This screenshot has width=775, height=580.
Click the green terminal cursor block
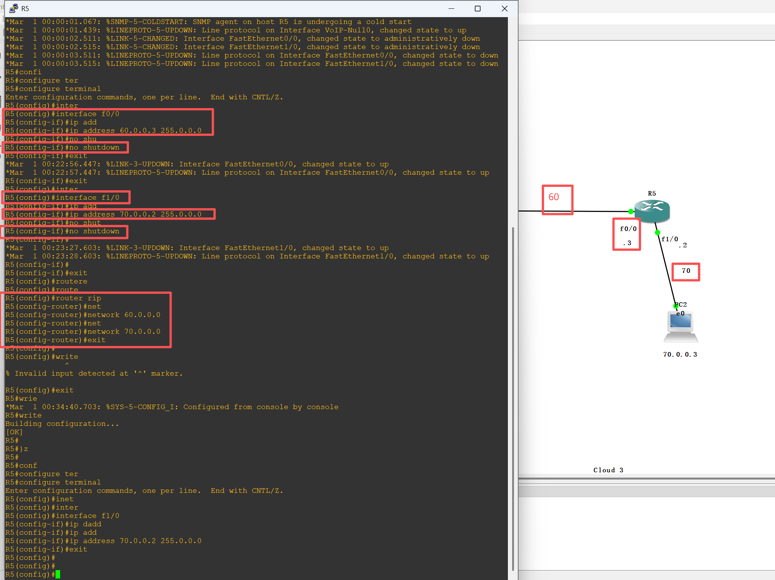point(58,574)
